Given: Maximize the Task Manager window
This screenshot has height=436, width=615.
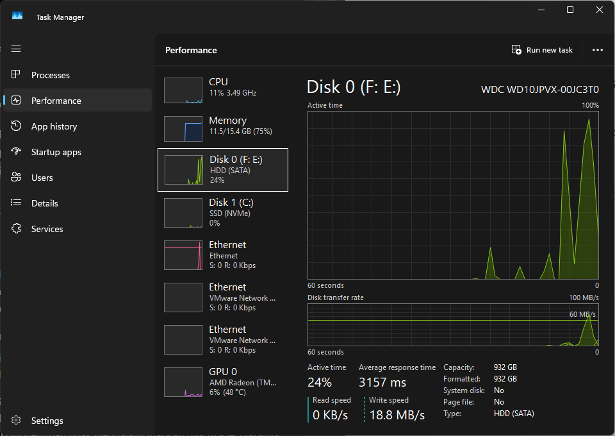Looking at the screenshot, I should 570,10.
